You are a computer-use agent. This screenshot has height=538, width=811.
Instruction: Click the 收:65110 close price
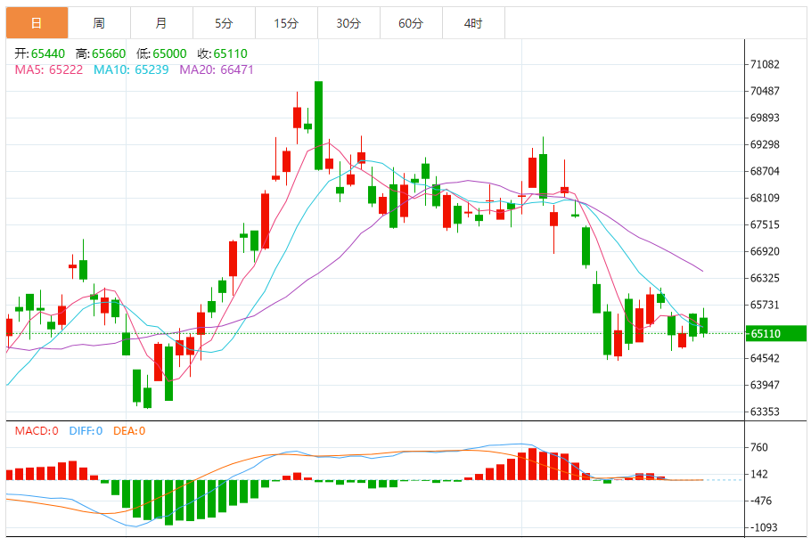coord(222,53)
